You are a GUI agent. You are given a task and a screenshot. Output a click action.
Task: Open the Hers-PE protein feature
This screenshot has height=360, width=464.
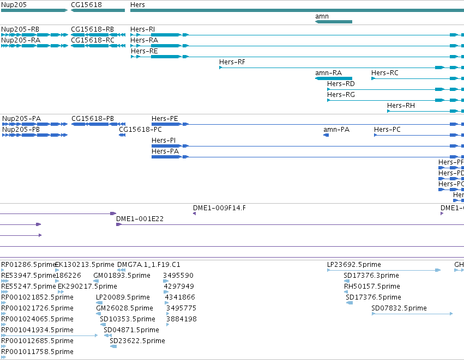tap(165, 119)
